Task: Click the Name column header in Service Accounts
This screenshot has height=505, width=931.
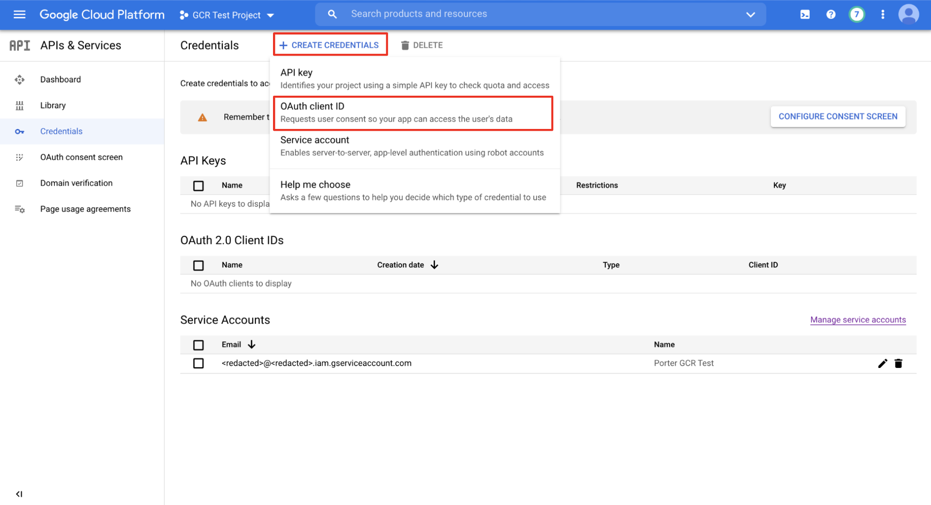Action: (664, 345)
